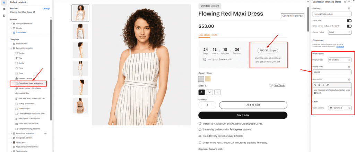Click the italic icon in description editor
The width and height of the screenshot is (355, 152).
click(x=323, y=85)
